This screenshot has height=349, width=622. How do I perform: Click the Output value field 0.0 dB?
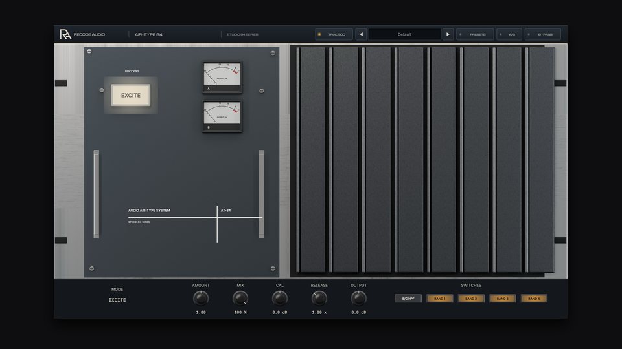click(x=358, y=313)
